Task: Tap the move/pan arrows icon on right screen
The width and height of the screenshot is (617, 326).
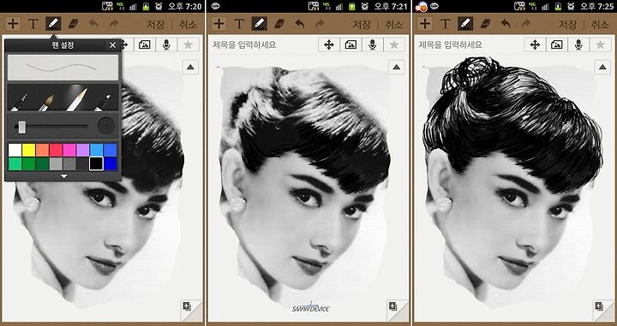Action: pyautogui.click(x=535, y=44)
